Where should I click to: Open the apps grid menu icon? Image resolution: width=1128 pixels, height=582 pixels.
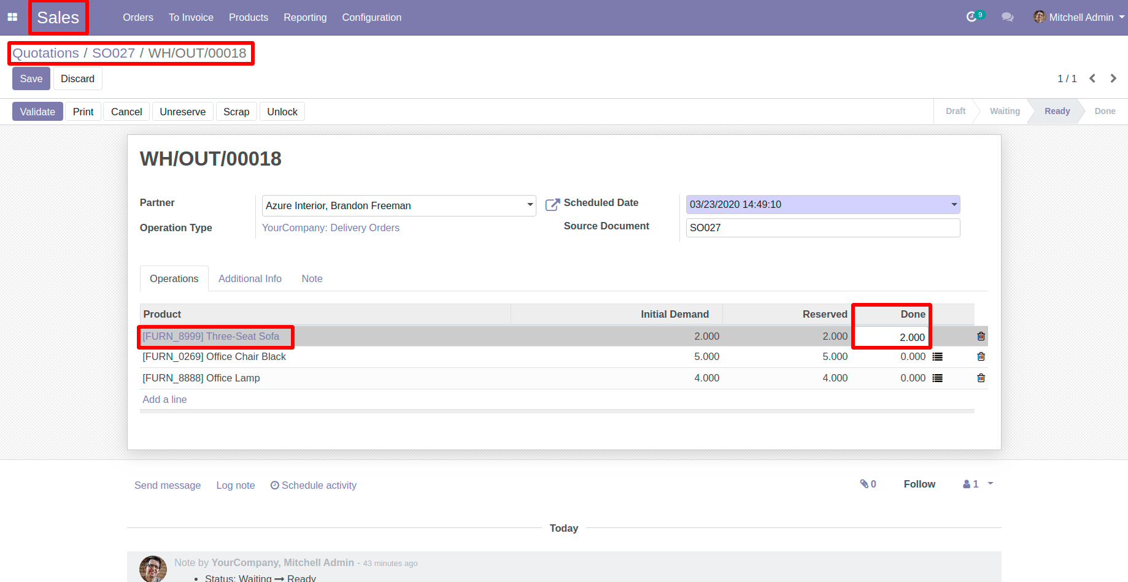click(x=12, y=17)
